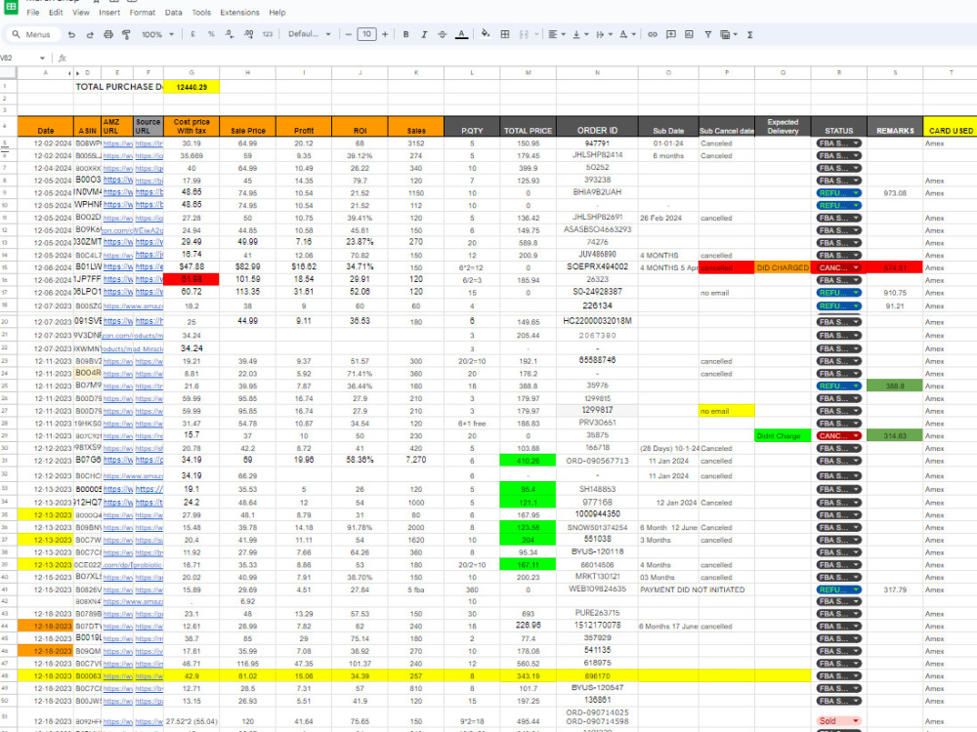Select the DID CHARGED cell
Screen dimensions: 977x732
tap(783, 267)
